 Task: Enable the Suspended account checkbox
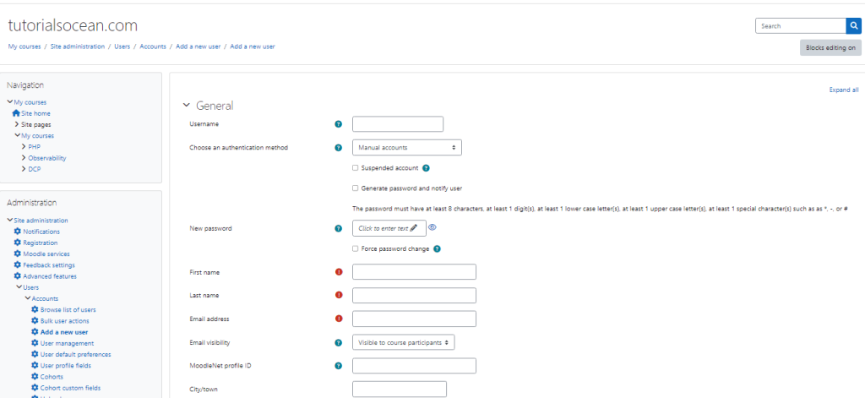[x=356, y=168]
